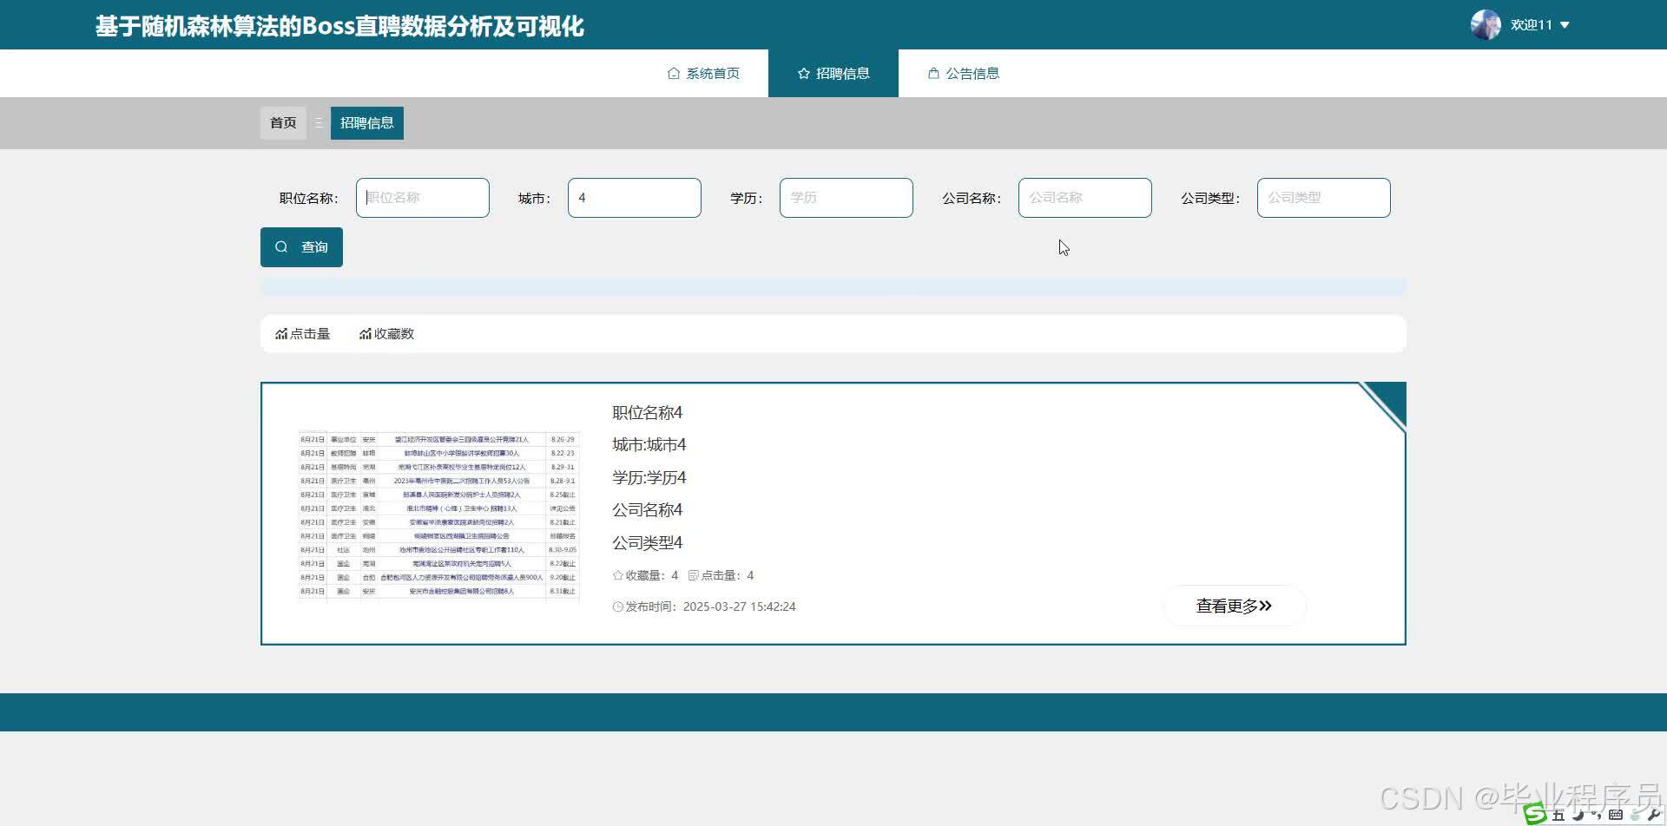The image size is (1667, 826).
Task: Click the 学历:学历4 text
Action: pos(649,478)
